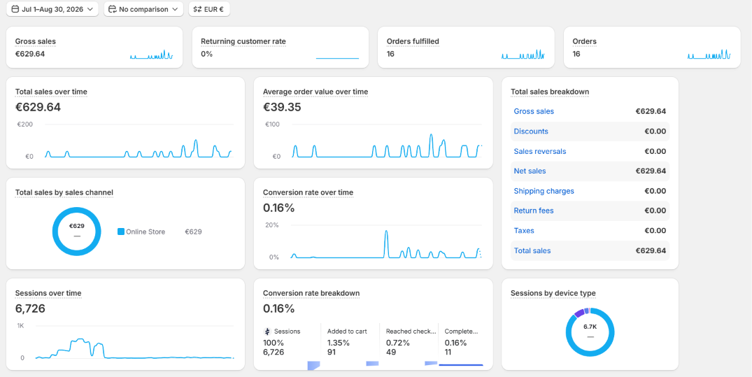The width and height of the screenshot is (752, 377).
Task: Open the EUR € currency selector
Action: [209, 9]
